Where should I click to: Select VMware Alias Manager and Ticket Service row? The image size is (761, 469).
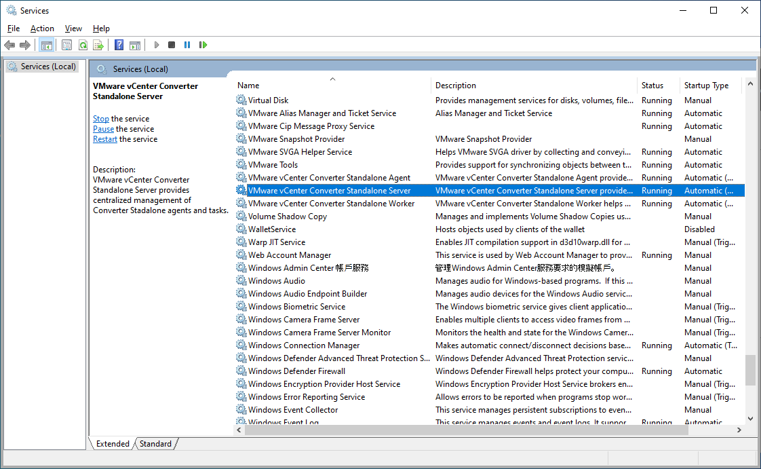pyautogui.click(x=489, y=113)
